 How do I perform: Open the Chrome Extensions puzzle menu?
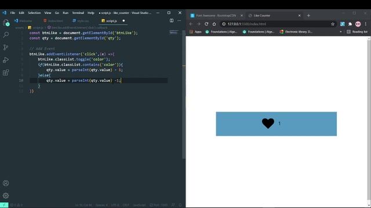(x=350, y=24)
